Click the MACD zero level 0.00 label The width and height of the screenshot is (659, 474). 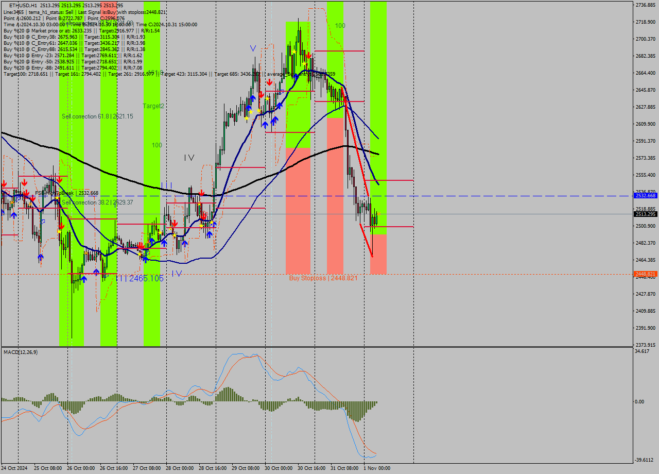point(640,402)
